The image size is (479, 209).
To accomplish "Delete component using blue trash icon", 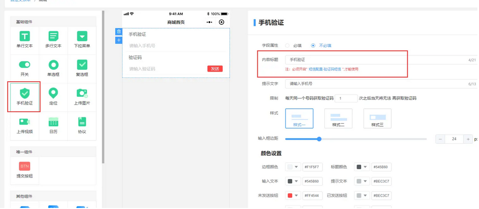I will pyautogui.click(x=119, y=32).
